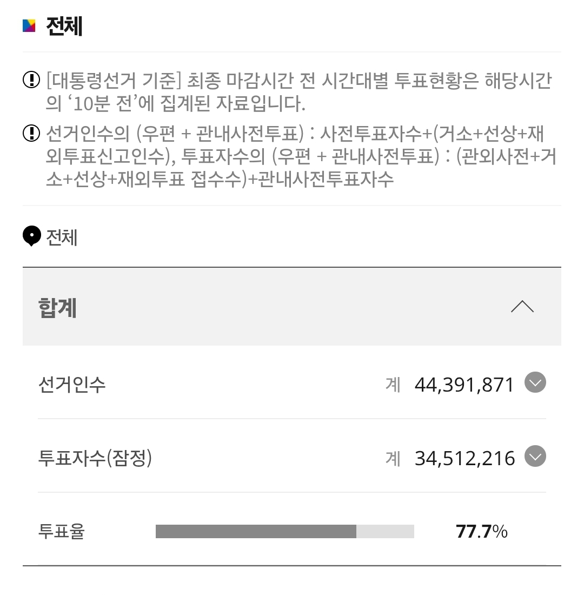Click the 계 label in 선거인수 row

393,385
